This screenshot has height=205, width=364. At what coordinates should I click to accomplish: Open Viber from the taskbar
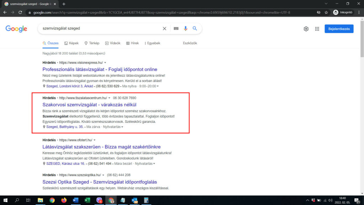pyautogui.click(x=100, y=200)
